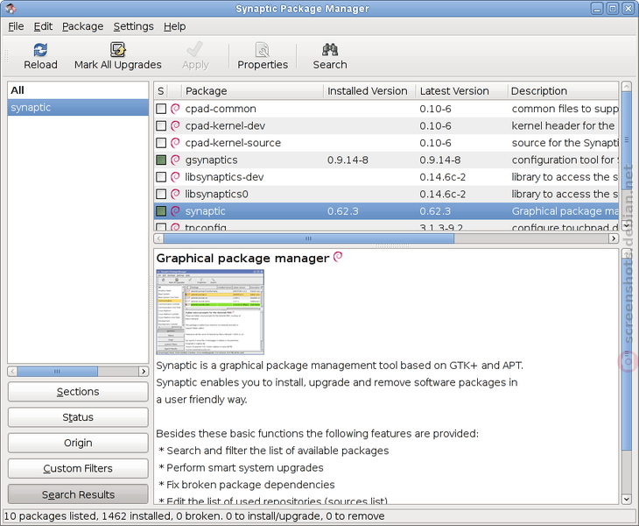639x526 pixels.
Task: Open the Package menu
Action: [x=83, y=26]
